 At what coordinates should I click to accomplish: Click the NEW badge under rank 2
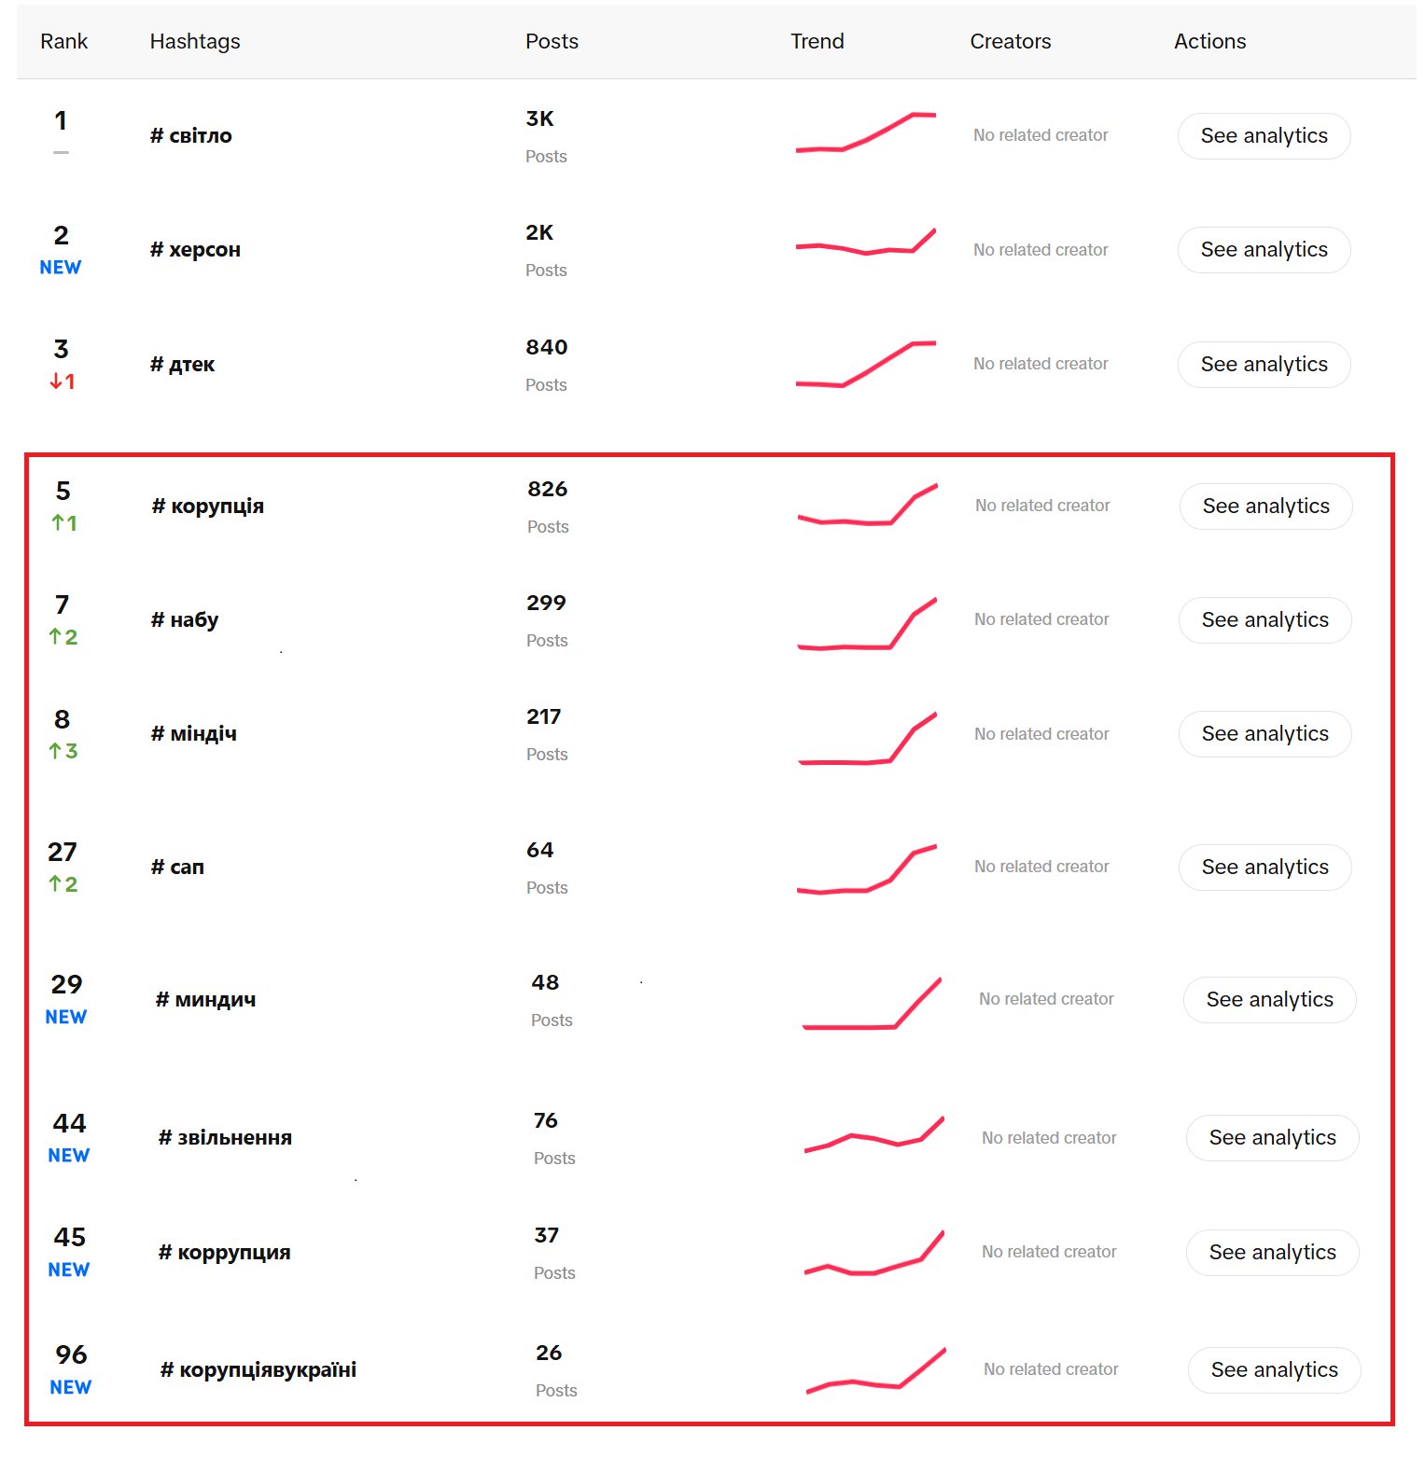pyautogui.click(x=60, y=268)
